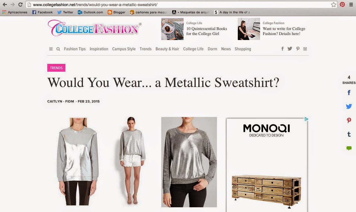Click the third metallic sweatshirt product image
This screenshot has height=212, width=356.
pyautogui.click(x=189, y=162)
